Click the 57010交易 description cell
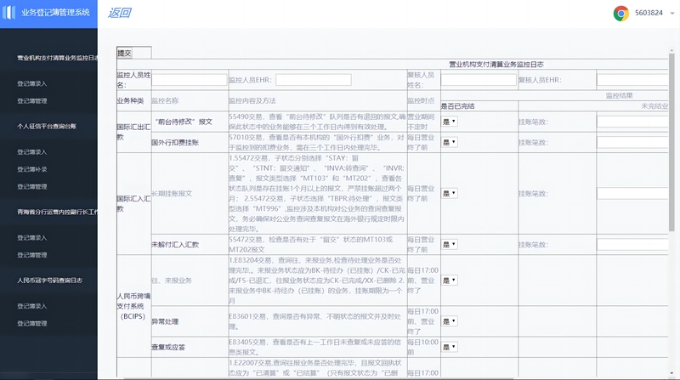 pyautogui.click(x=317, y=142)
